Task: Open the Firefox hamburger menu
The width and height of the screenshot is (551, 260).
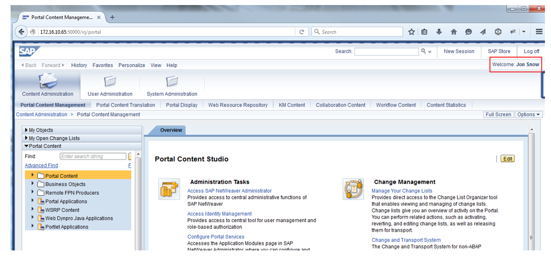Action: tap(539, 32)
